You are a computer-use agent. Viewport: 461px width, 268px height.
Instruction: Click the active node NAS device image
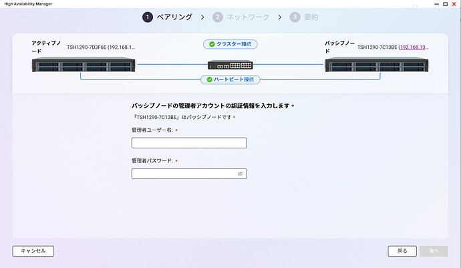pyautogui.click(x=84, y=65)
